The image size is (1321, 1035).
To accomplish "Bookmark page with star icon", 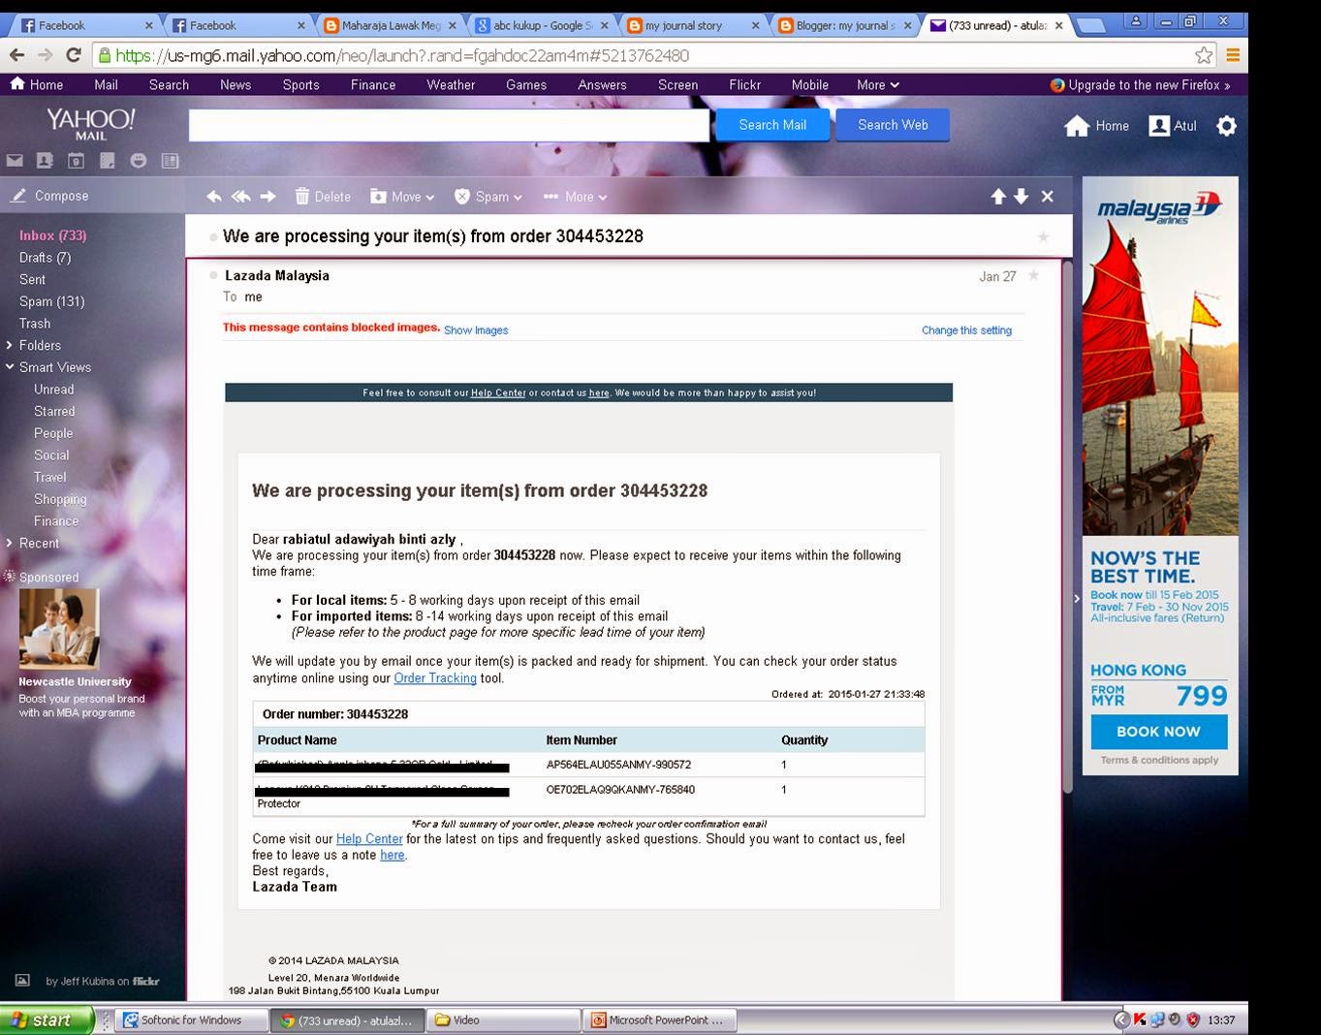I will (1204, 55).
